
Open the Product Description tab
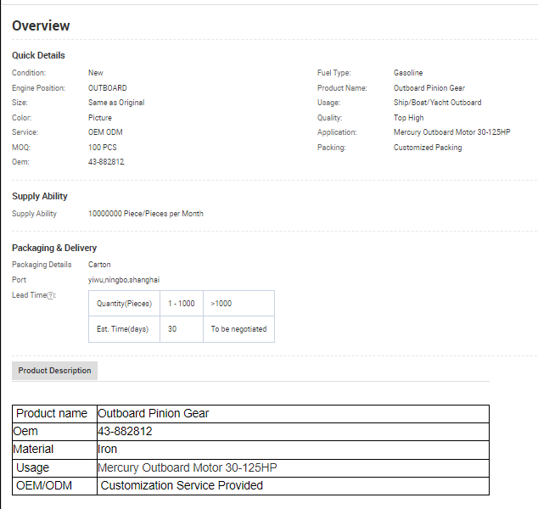54,371
